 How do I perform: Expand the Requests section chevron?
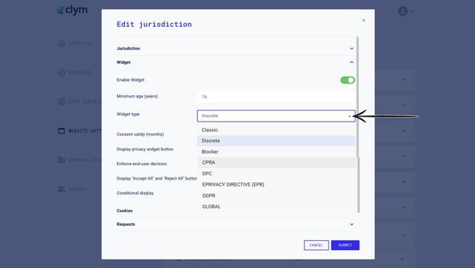point(351,224)
